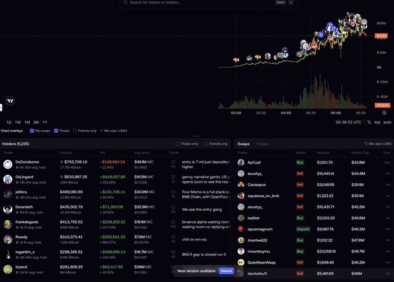Uncheck Thesis chart overlay
This screenshot has width=394, height=282.
56,131
